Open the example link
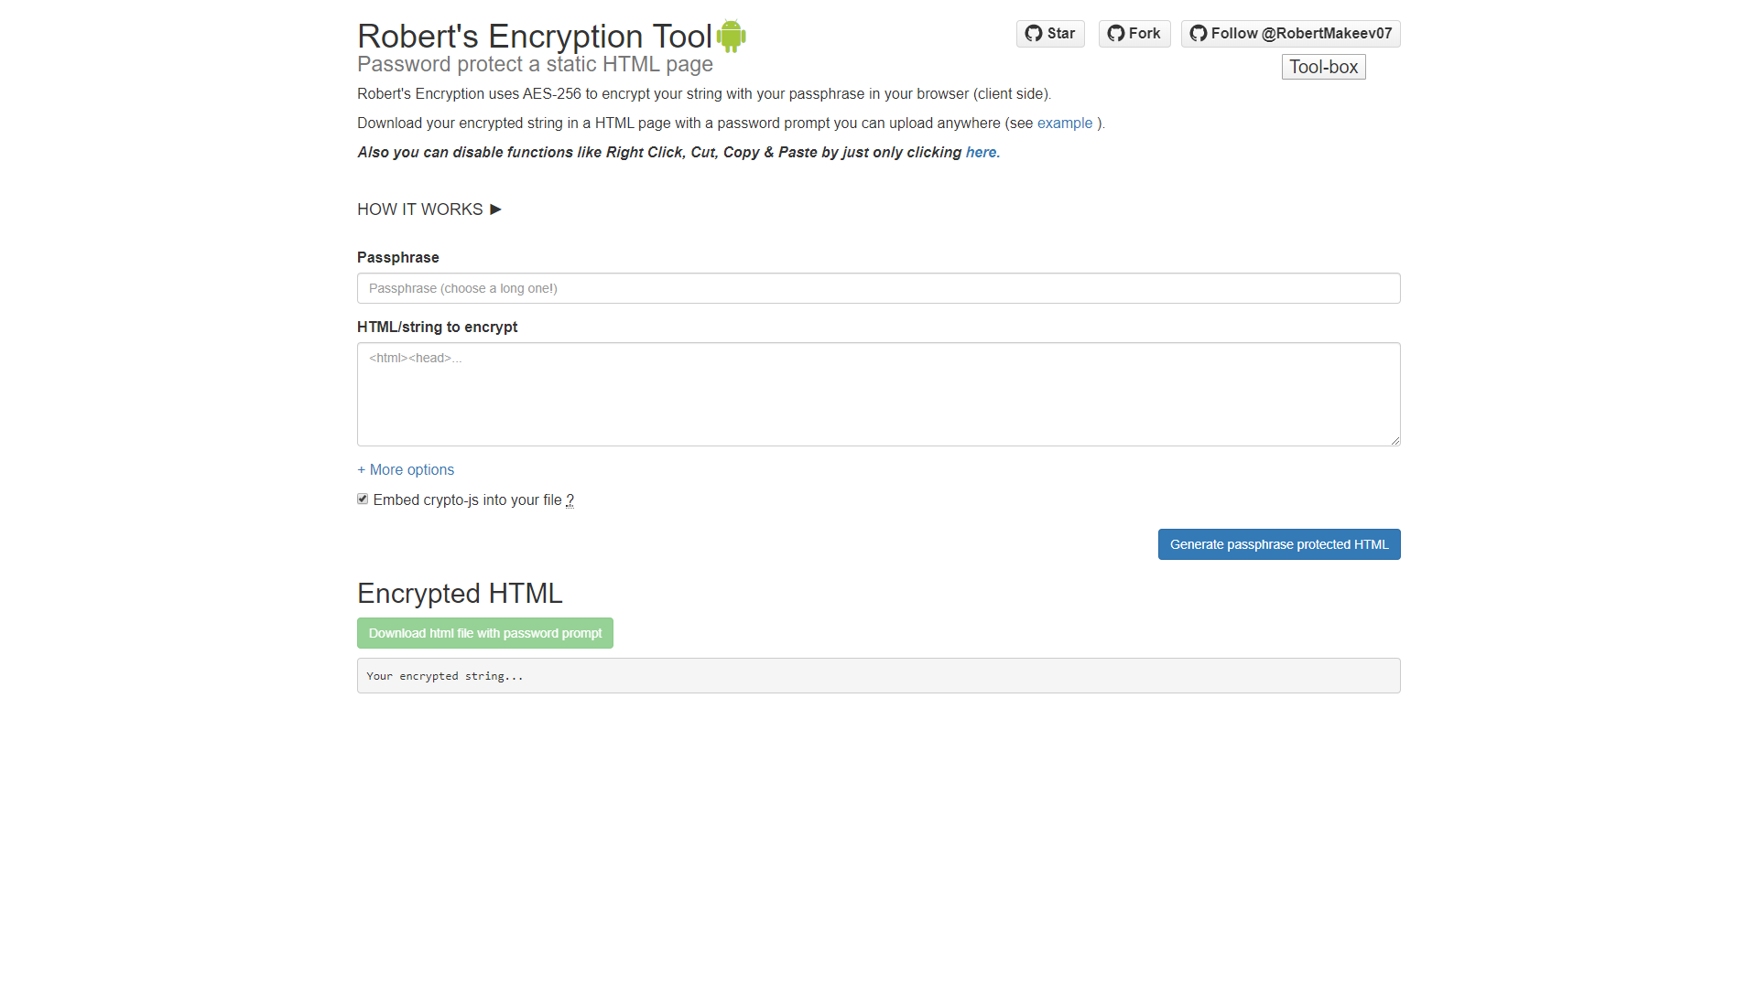1758x988 pixels. click(x=1064, y=123)
